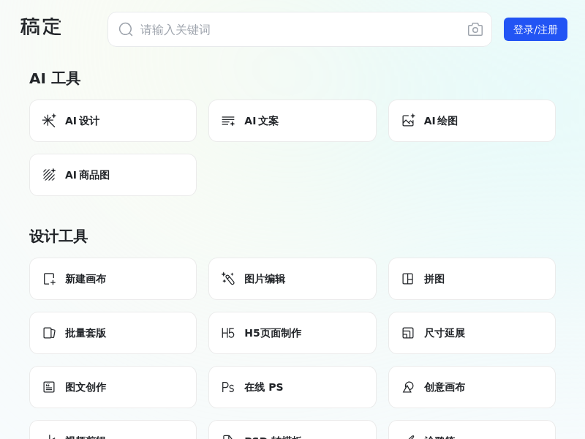This screenshot has height=439, width=585.
Task: Open H5页面制作 tool
Action: tap(292, 333)
